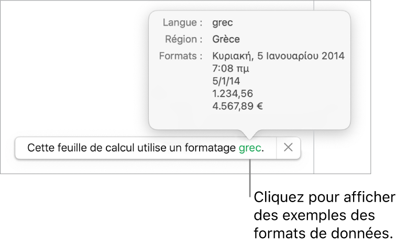Select the 'Grèce' region value

pos(226,39)
